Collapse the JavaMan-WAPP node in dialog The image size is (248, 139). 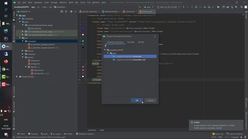click(105, 50)
